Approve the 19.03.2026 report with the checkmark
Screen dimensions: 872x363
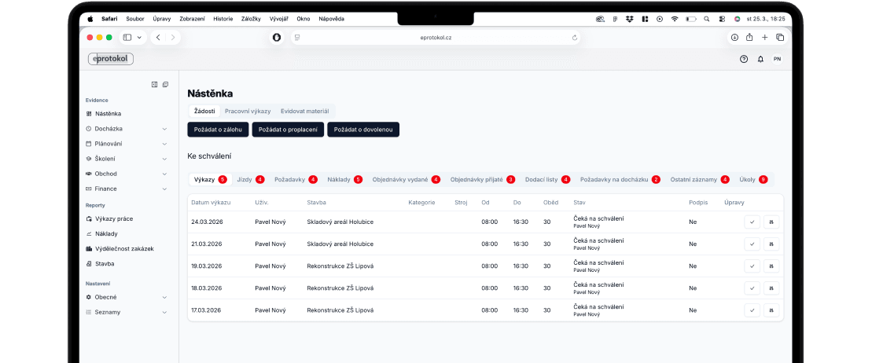(x=752, y=266)
